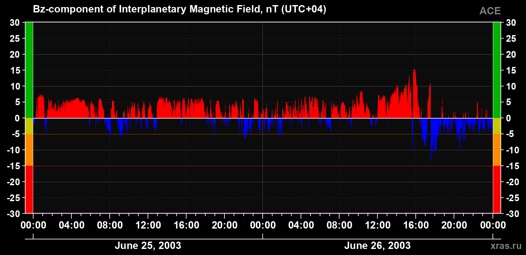
Task: Open the xras.ru source link
Action: coord(506,245)
